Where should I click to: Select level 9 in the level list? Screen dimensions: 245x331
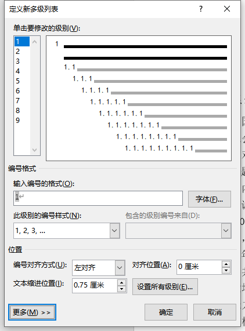tap(22, 121)
